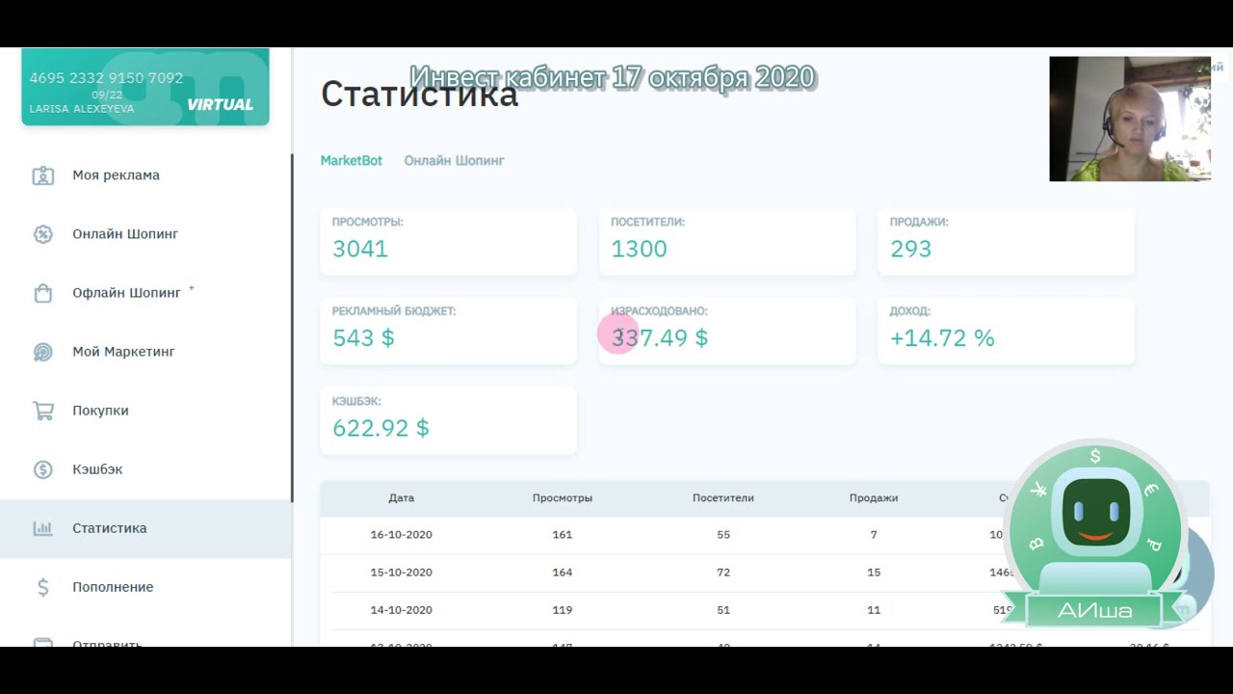Click the Моя реклама sidebar icon
The image size is (1233, 694).
(x=42, y=175)
